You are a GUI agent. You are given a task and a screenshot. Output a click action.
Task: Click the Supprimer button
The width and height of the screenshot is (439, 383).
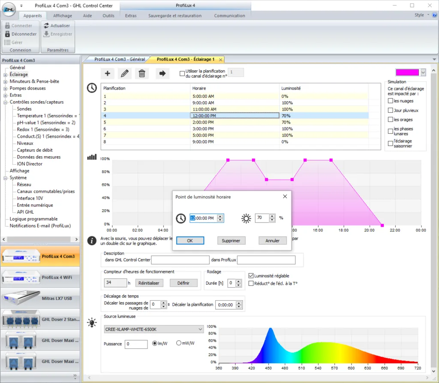[231, 241]
